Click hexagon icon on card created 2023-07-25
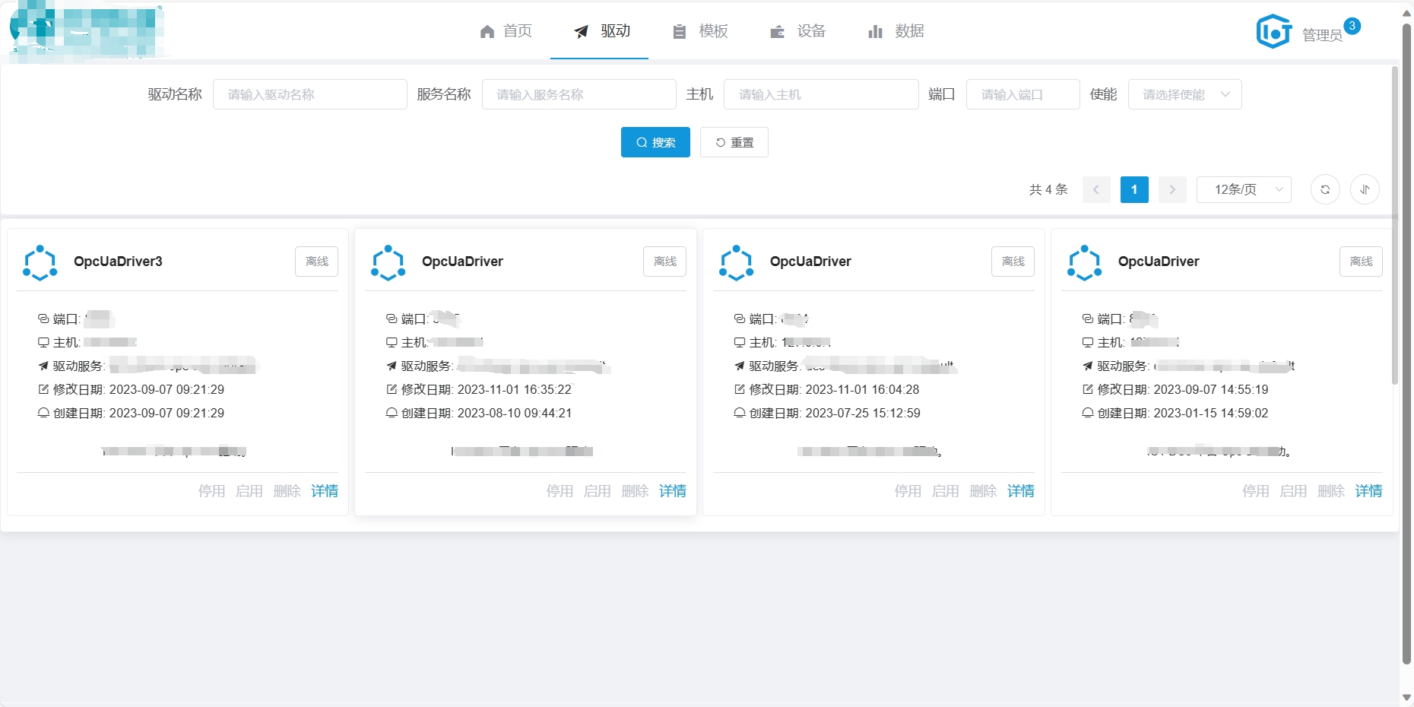The image size is (1414, 707). tap(737, 262)
